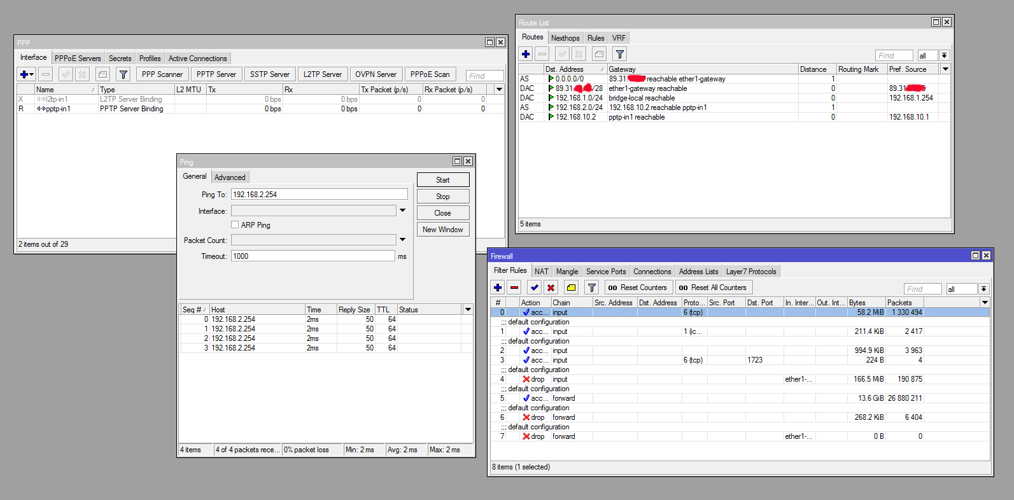This screenshot has width=1014, height=500.
Task: Click the accept icon on firewall rule 5
Action: click(526, 398)
